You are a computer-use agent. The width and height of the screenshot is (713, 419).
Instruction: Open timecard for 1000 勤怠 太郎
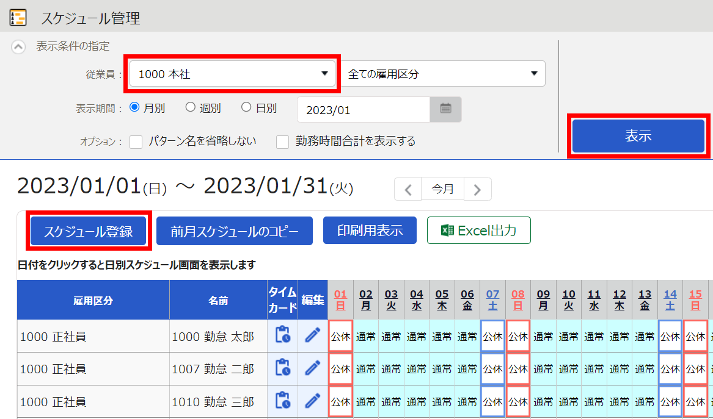pos(283,335)
